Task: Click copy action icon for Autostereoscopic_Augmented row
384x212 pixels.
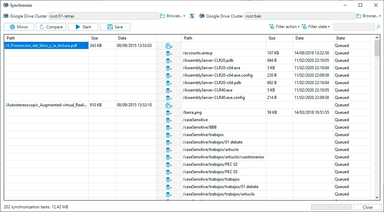Action: (169, 105)
